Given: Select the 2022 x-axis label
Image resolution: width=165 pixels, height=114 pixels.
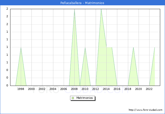Looking at the screenshot, I should pyautogui.click(x=149, y=89).
